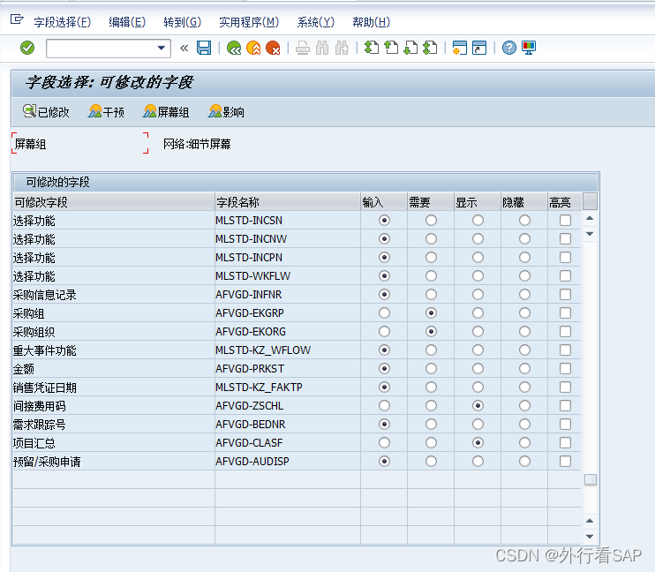Click the 可修改字段 column header
The height and width of the screenshot is (572, 655).
[114, 202]
